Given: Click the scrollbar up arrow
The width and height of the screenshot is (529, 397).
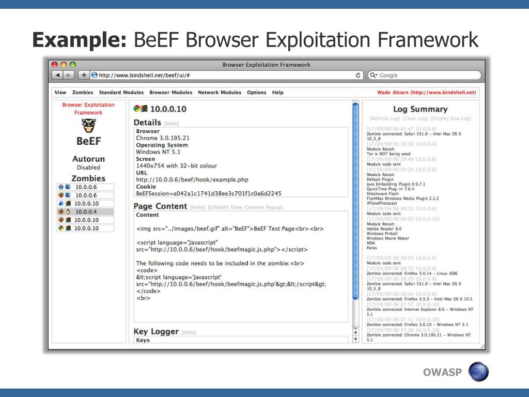Looking at the screenshot, I should 355,332.
